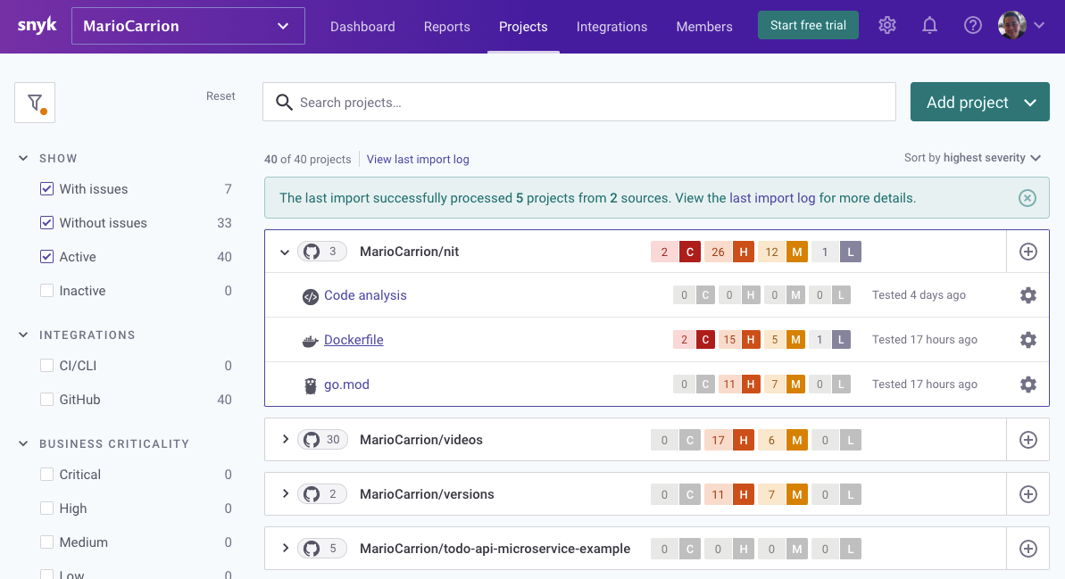Click the search magnifier icon
This screenshot has width=1065, height=579.
point(284,103)
